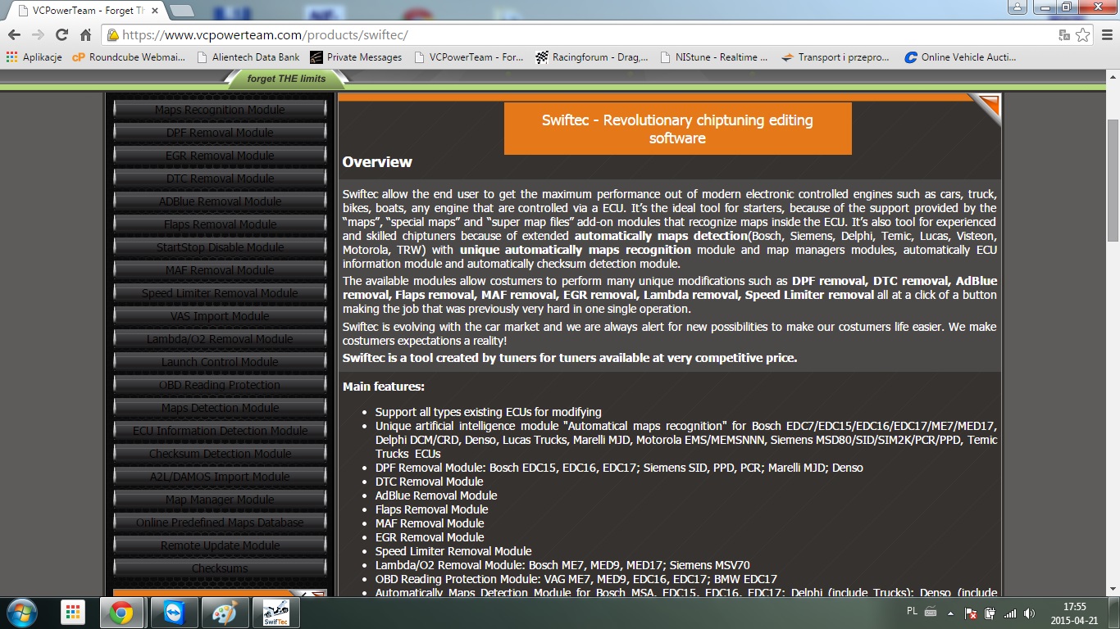Open the DPF Removal Module menu item
This screenshot has width=1120, height=629.
pyautogui.click(x=220, y=133)
